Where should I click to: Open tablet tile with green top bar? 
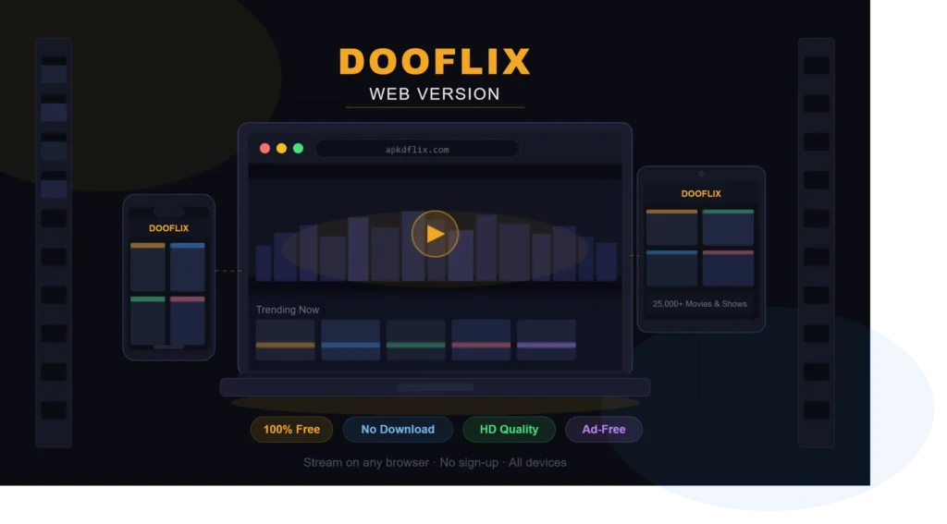coord(729,227)
